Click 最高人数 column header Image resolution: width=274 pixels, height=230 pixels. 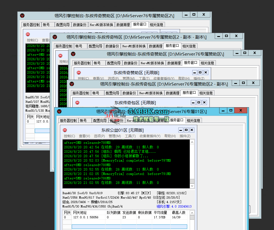(179, 212)
